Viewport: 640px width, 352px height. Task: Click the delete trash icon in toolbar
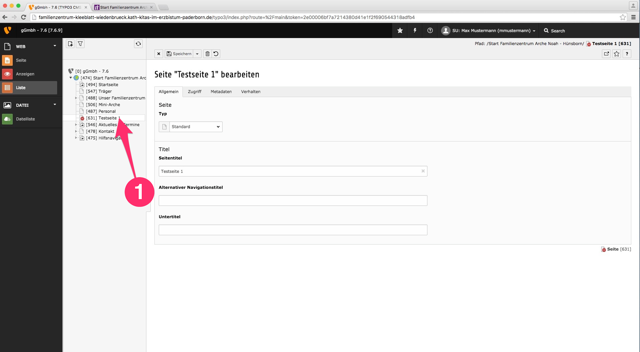tap(208, 54)
